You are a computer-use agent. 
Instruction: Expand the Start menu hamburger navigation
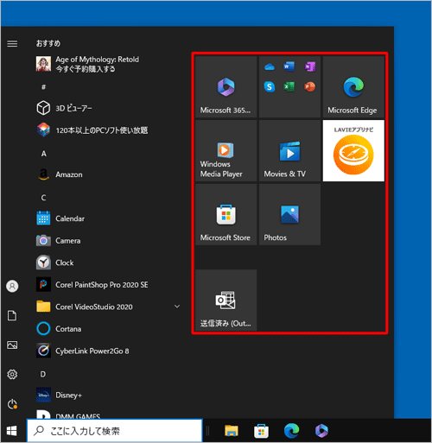(x=12, y=43)
